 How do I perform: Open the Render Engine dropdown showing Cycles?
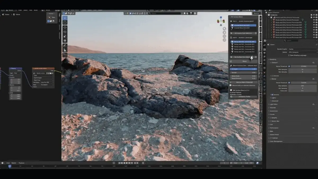[302, 49]
